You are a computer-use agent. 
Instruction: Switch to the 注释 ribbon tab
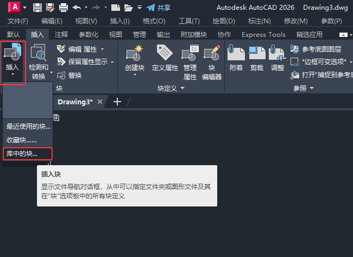click(x=61, y=34)
